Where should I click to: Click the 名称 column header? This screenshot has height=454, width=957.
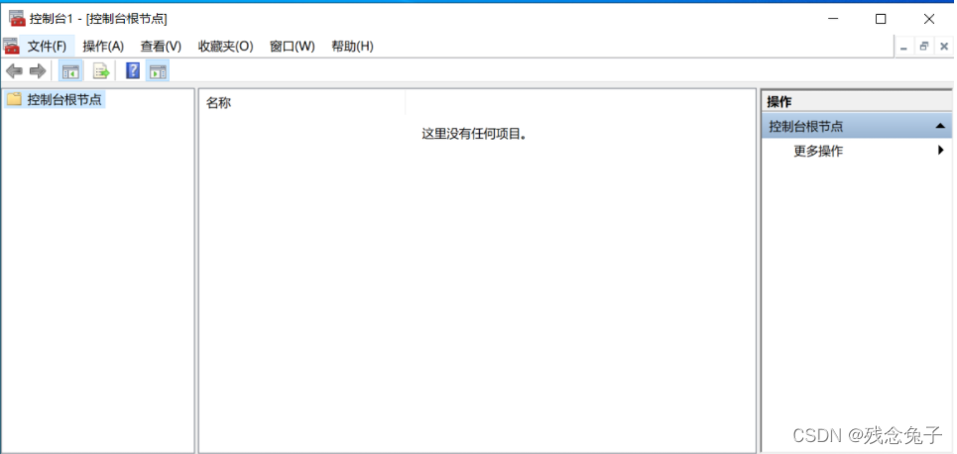coord(302,102)
